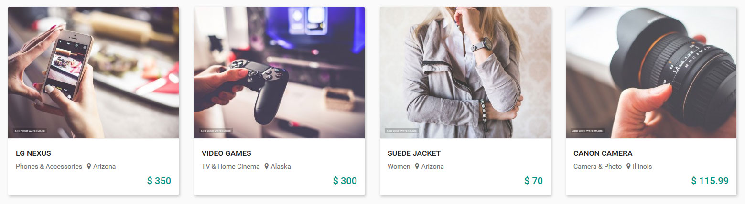Click the $ 300 price on Video Games
This screenshot has width=745, height=204.
click(345, 181)
